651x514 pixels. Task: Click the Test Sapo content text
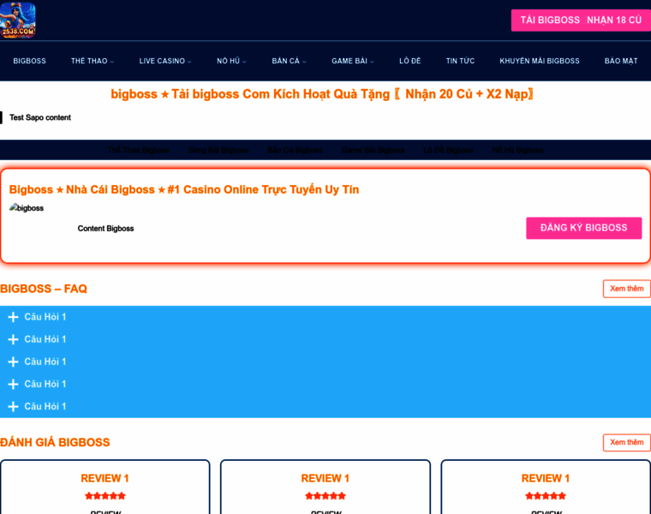click(x=40, y=117)
